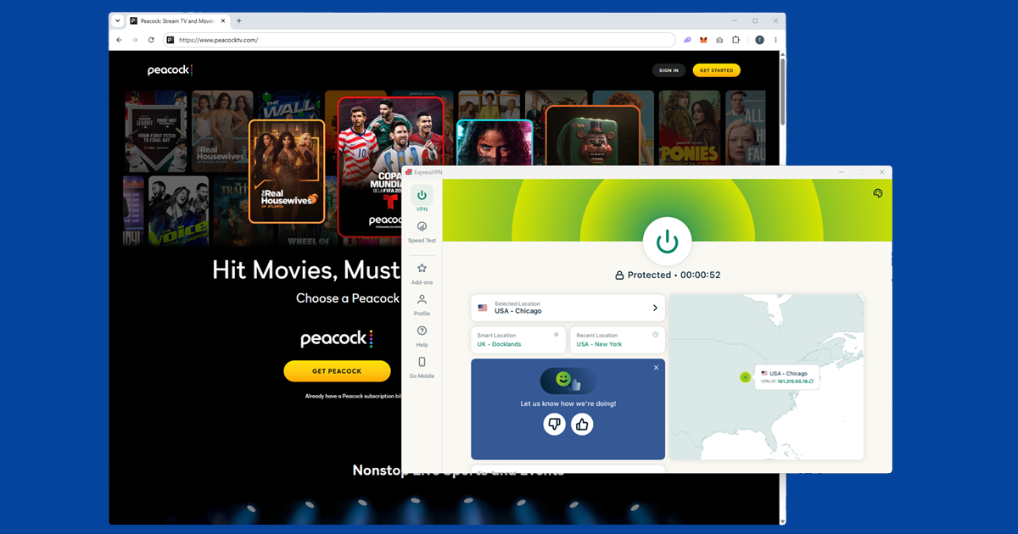The height and width of the screenshot is (534, 1018).
Task: Click the purple extension icon in Chrome toolbar
Action: click(x=688, y=40)
